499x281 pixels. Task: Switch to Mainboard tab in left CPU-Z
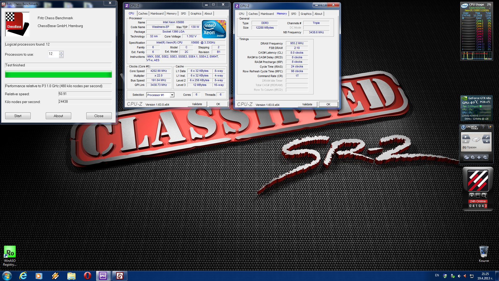(x=157, y=14)
